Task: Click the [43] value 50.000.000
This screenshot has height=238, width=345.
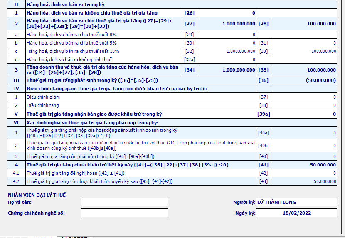Action: coord(303,182)
